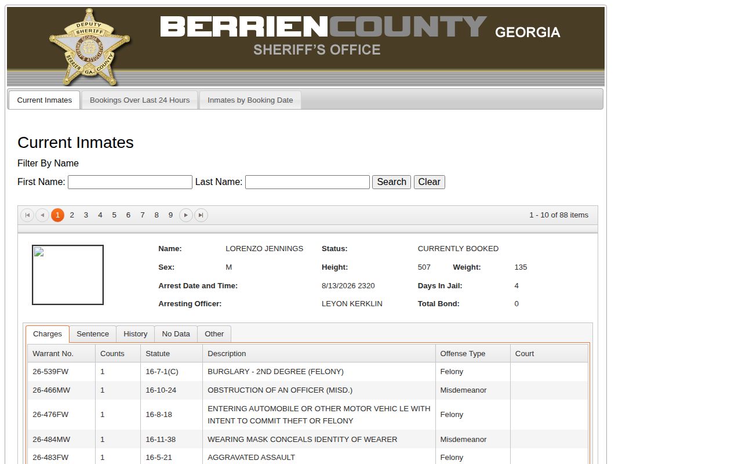Image resolution: width=742 pixels, height=464 pixels.
Task: Click WEARING MASK CONCEALS IDENTITY charge text
Action: pos(303,440)
